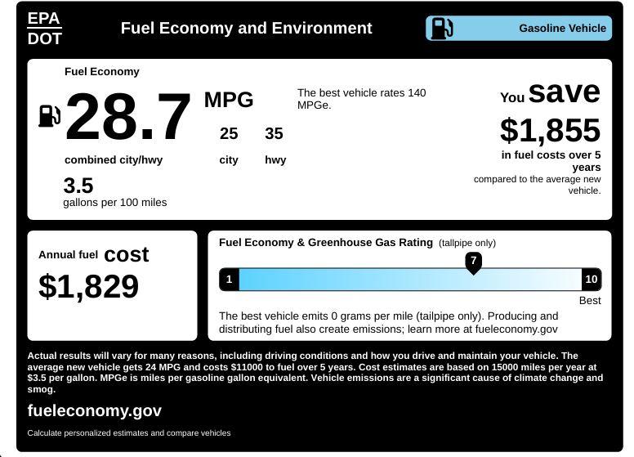The image size is (634, 457).
Task: Click the city MPG value 25
Action: click(x=229, y=133)
